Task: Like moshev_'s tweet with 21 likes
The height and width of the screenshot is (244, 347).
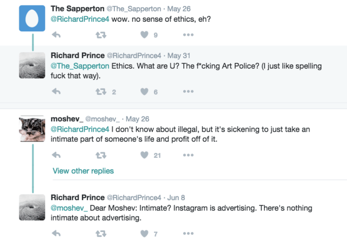Action: 144,155
